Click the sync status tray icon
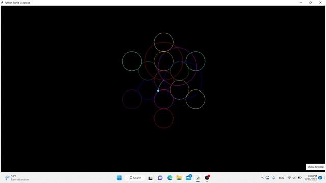 (x=267, y=178)
